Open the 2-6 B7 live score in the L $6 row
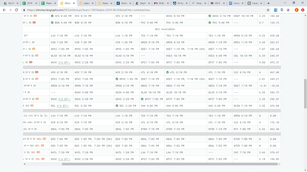 click(x=64, y=63)
